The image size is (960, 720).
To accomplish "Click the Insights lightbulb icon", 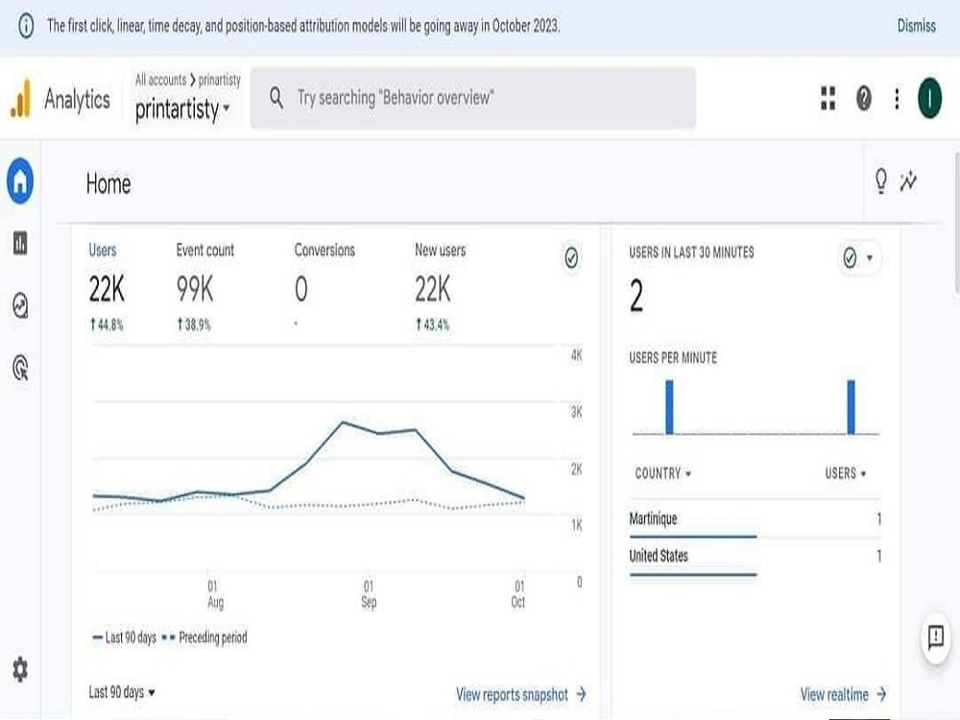I will [880, 181].
